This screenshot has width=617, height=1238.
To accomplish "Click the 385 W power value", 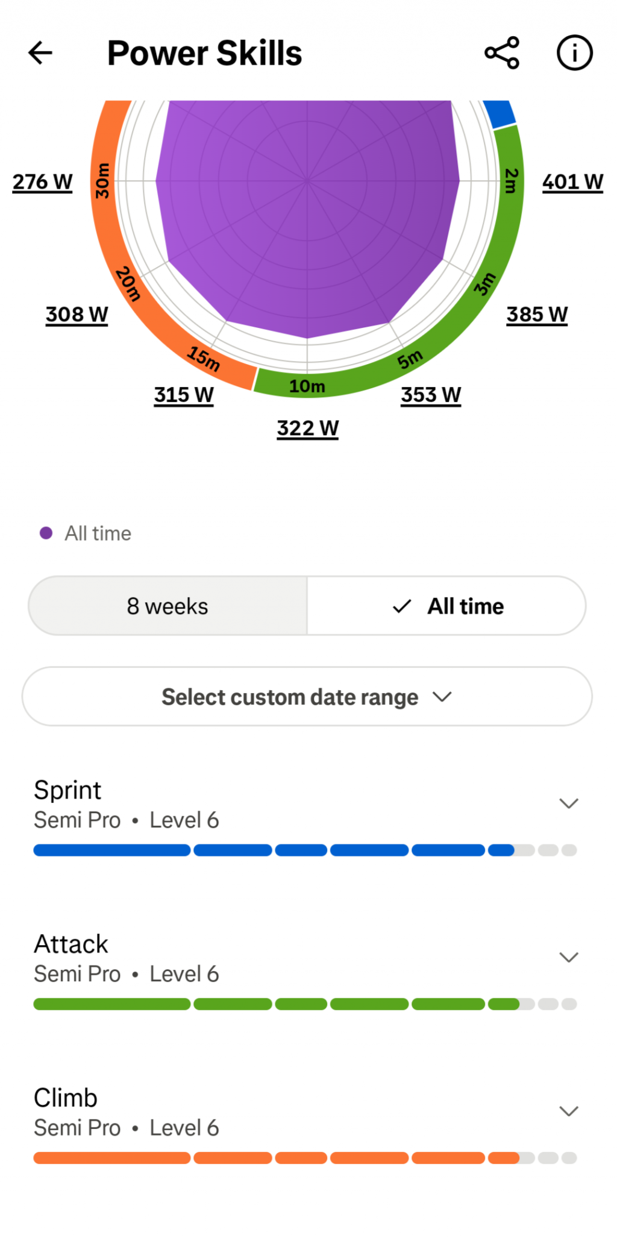I will pos(537,315).
